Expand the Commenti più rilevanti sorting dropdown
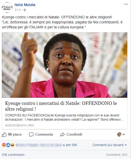 coord(109,145)
